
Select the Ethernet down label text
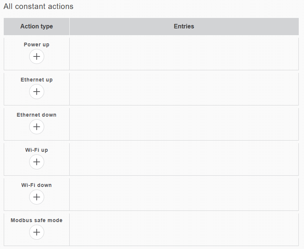pos(37,115)
